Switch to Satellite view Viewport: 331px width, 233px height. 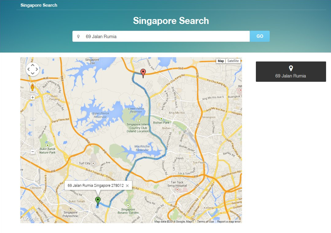pyautogui.click(x=233, y=61)
